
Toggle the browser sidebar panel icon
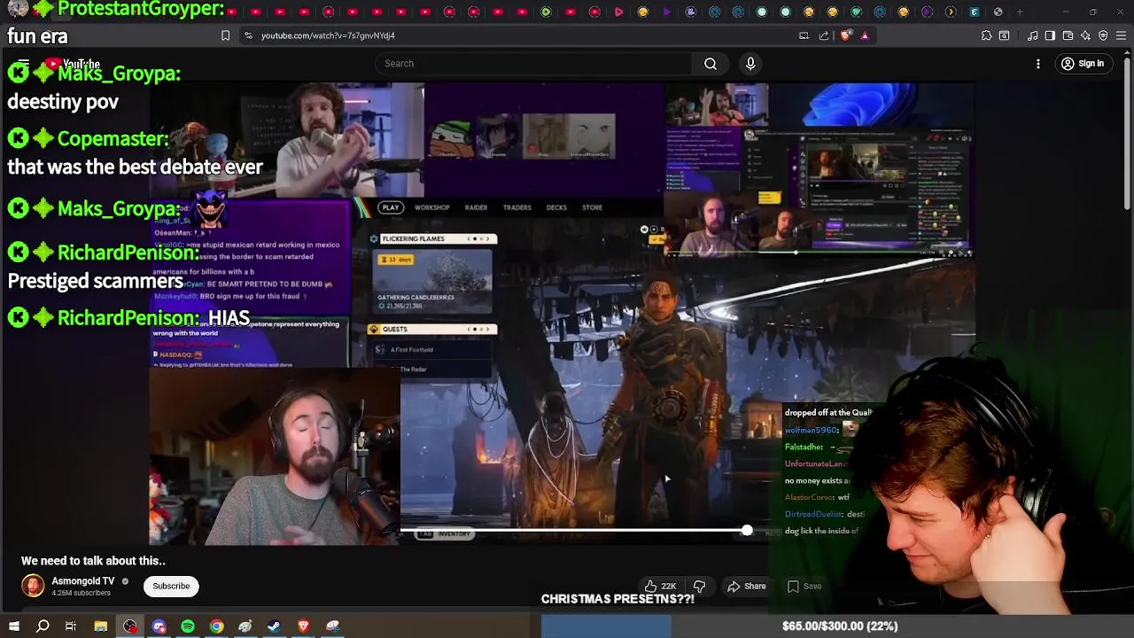[1050, 35]
